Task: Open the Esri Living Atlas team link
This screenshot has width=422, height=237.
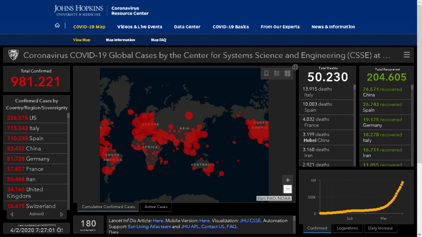Action: click(150, 227)
